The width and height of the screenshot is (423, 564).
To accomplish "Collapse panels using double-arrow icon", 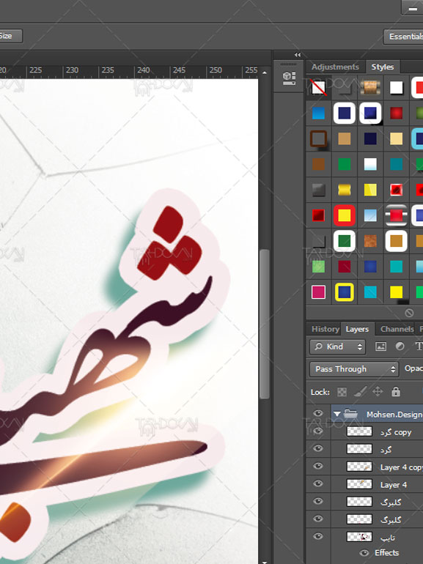I will click(298, 55).
